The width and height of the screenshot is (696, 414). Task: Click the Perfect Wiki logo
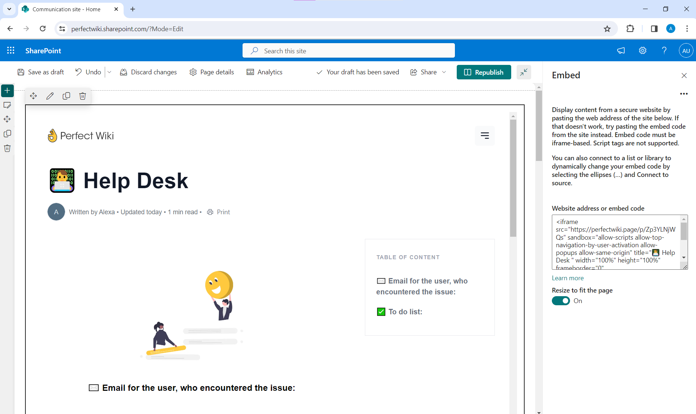click(x=81, y=136)
